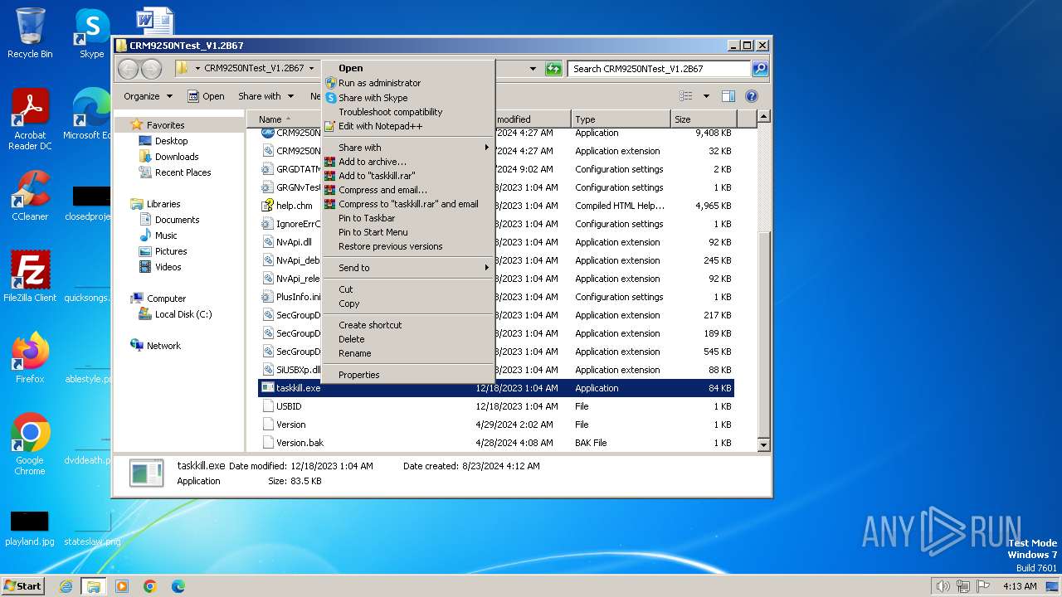Open CCleaner desktop shortcut
Viewport: 1062px width, 597px height.
30,197
